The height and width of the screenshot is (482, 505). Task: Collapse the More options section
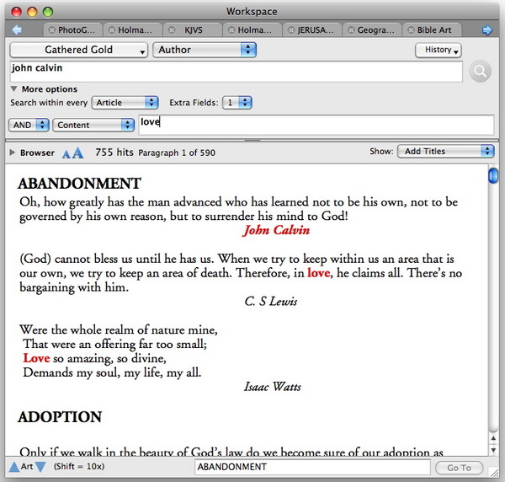14,88
